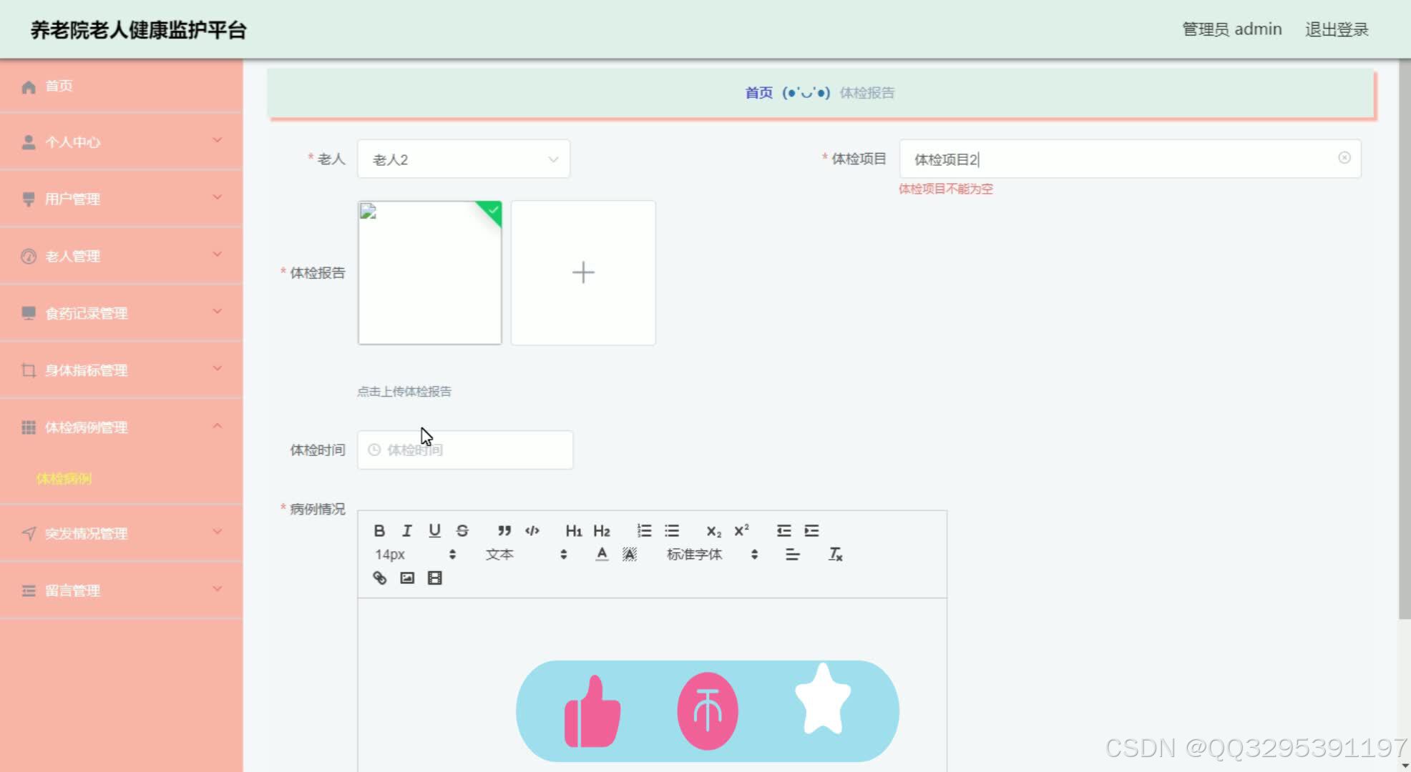This screenshot has height=772, width=1411.
Task: Apply Heading 2 style
Action: click(601, 530)
